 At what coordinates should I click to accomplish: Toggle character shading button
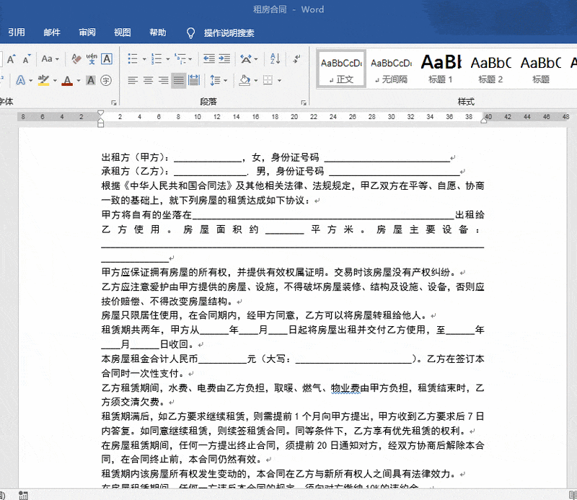[x=92, y=80]
